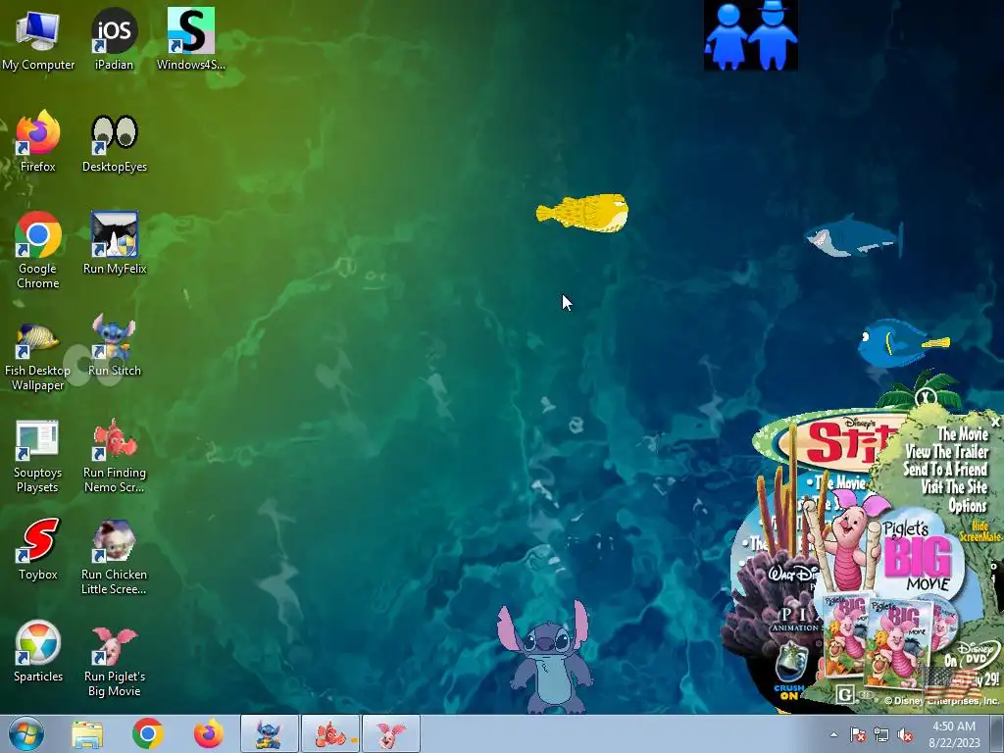Open 'Options' in the Piglet menu

coord(968,506)
